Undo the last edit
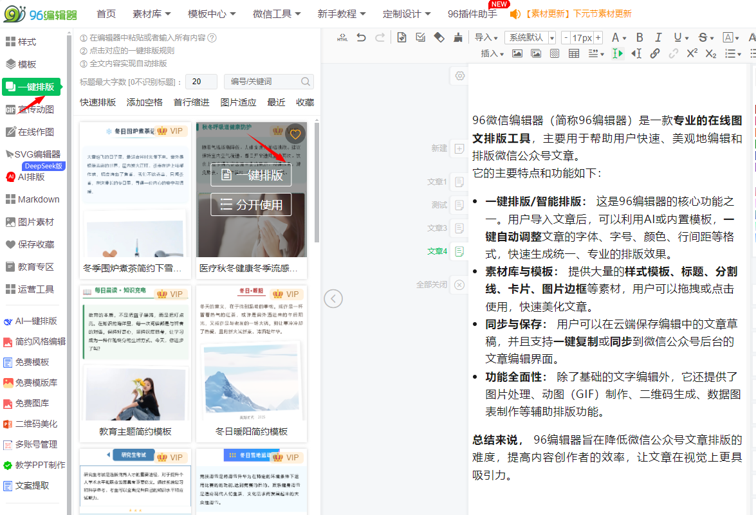 [x=362, y=38]
